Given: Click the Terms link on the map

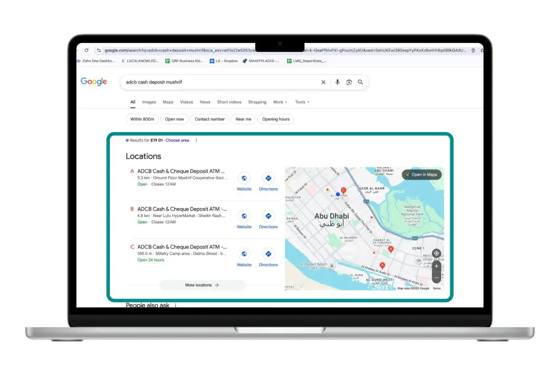Looking at the screenshot, I should tap(437, 288).
